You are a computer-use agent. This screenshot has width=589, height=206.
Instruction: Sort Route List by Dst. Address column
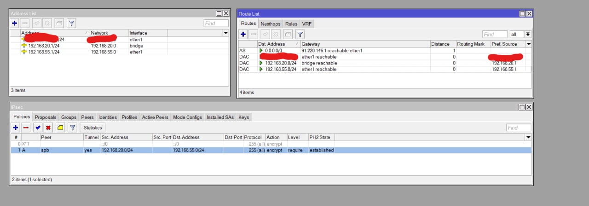pos(278,44)
